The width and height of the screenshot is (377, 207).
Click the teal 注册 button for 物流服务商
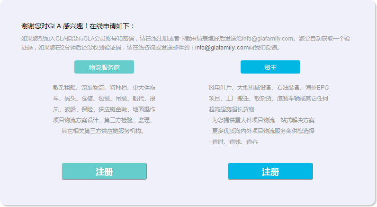104,172
